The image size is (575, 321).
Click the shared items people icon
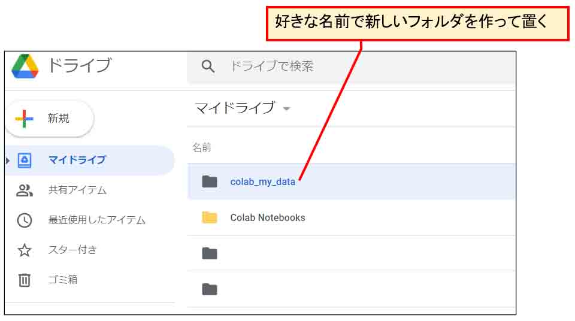25,190
